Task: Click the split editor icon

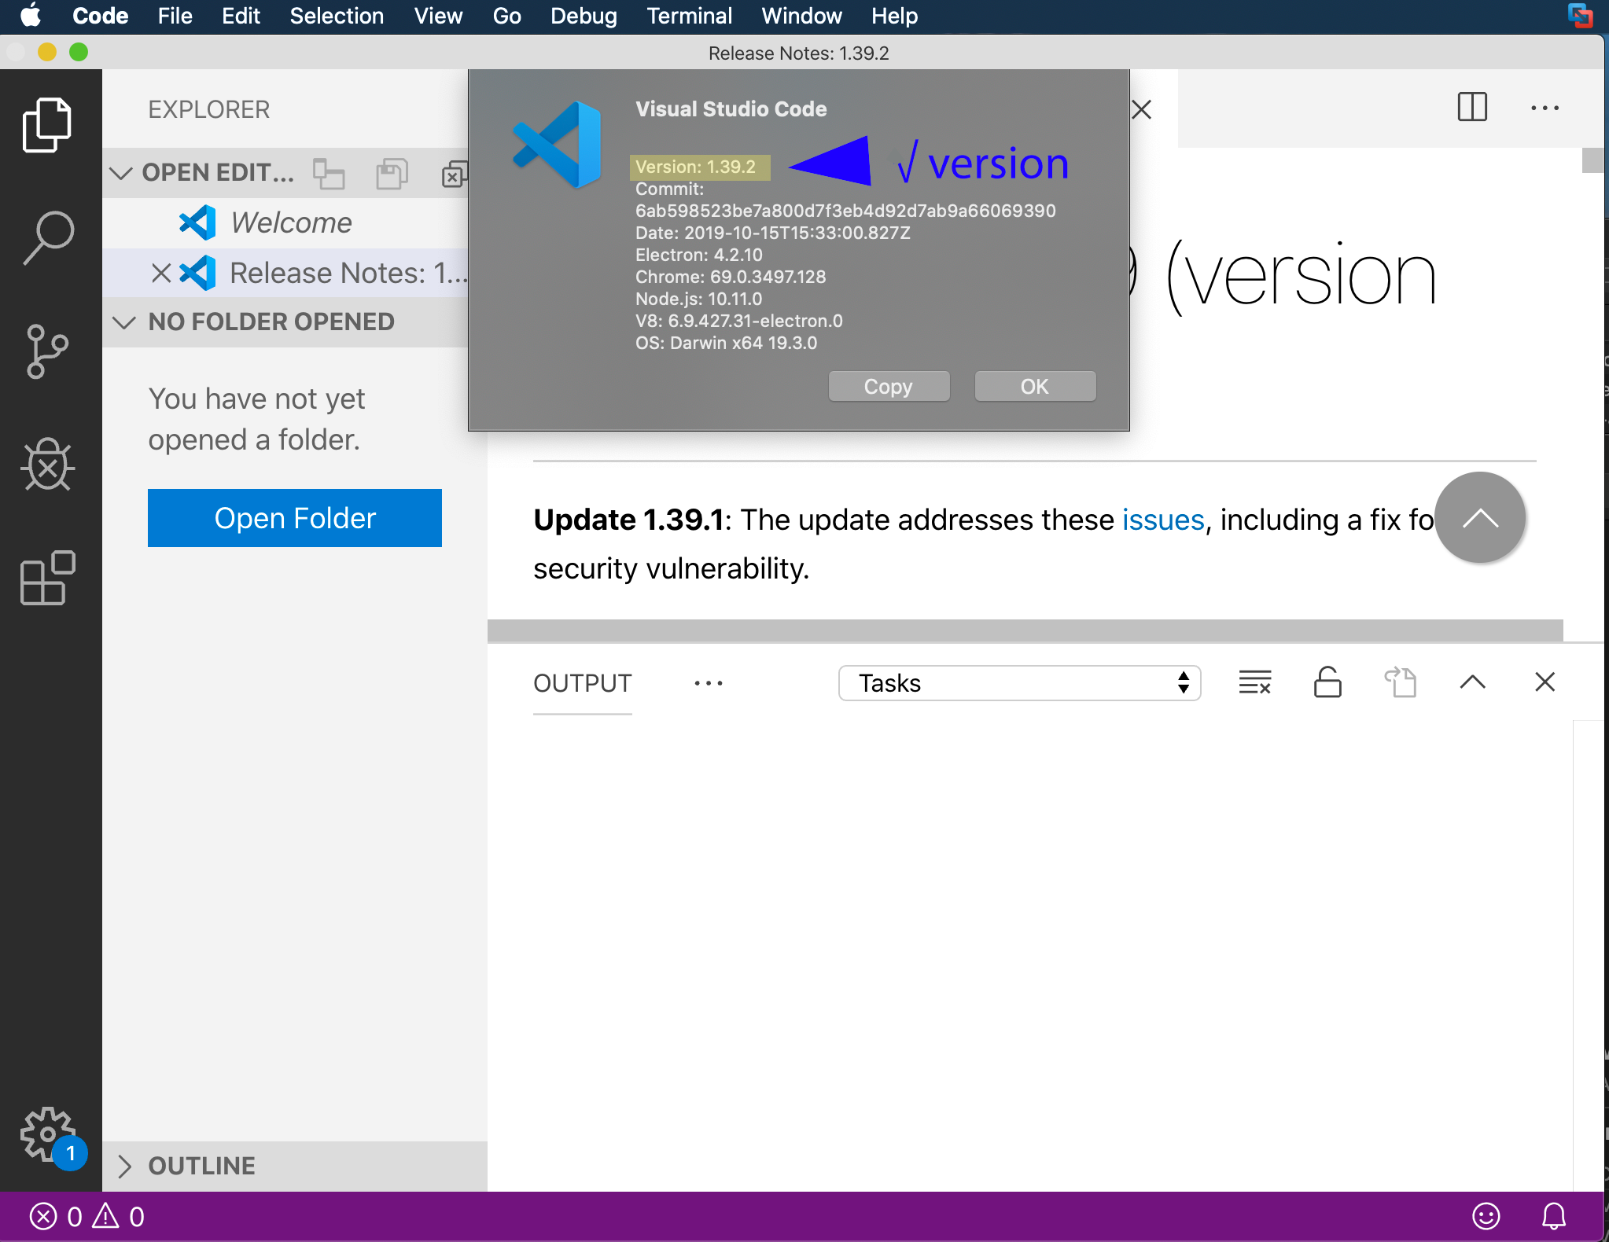Action: [1471, 107]
